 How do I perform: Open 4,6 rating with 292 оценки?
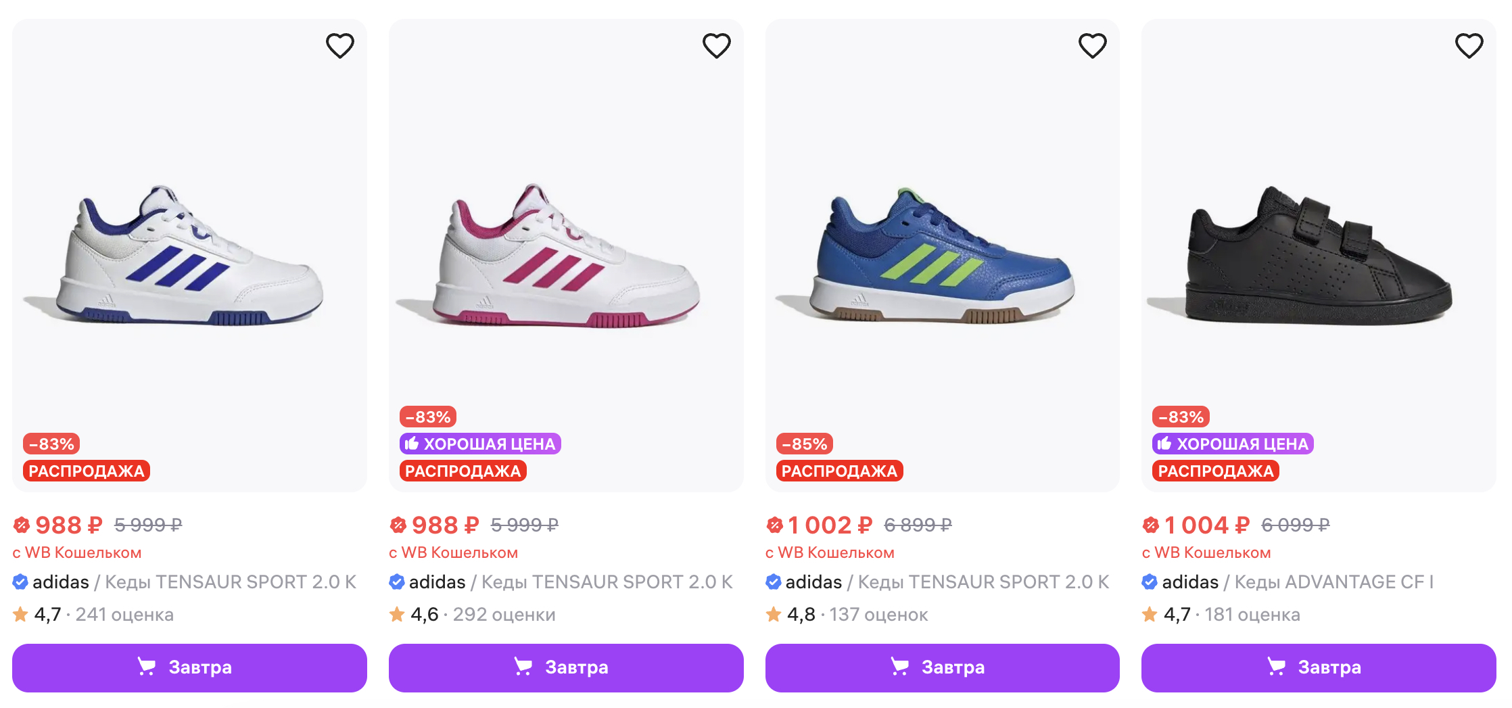click(x=472, y=614)
